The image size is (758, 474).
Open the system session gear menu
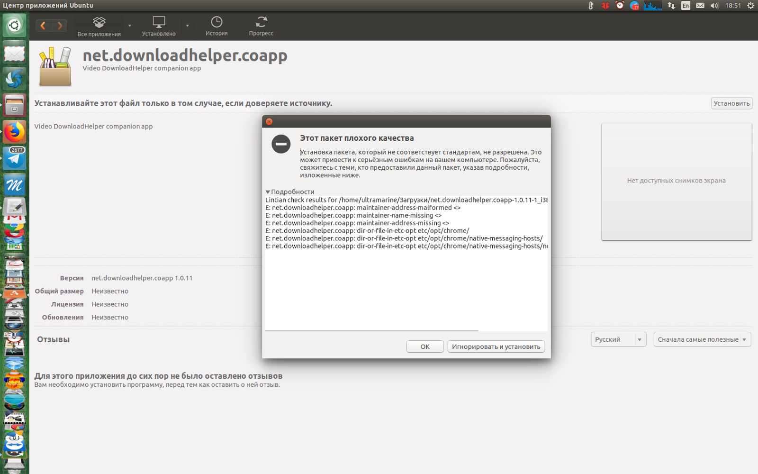click(x=751, y=6)
